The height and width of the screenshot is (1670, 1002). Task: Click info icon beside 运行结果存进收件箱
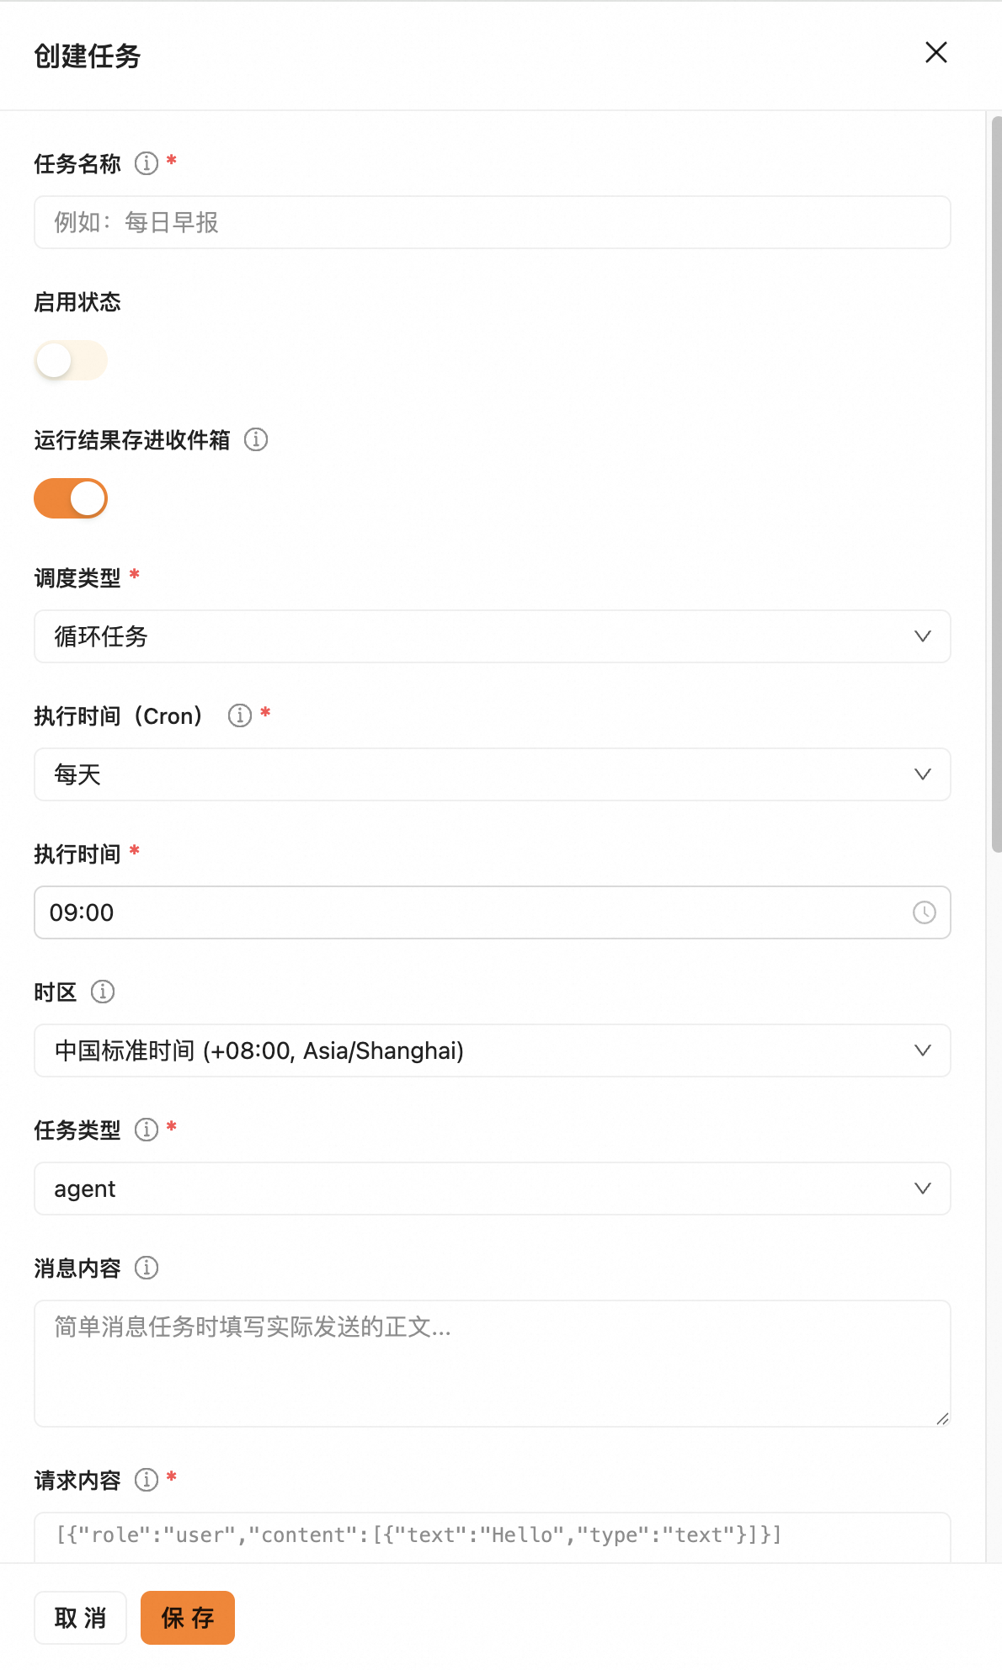pyautogui.click(x=256, y=439)
